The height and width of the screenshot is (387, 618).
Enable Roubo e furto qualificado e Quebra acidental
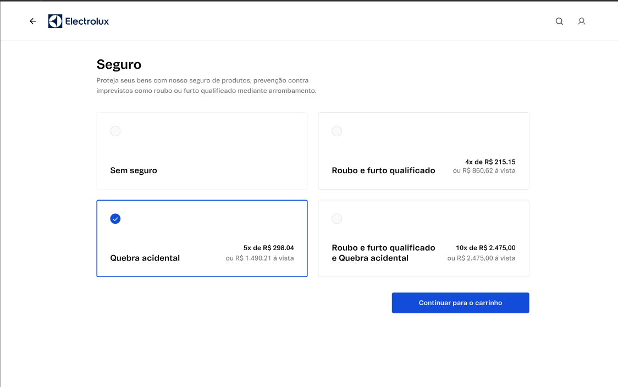(337, 218)
